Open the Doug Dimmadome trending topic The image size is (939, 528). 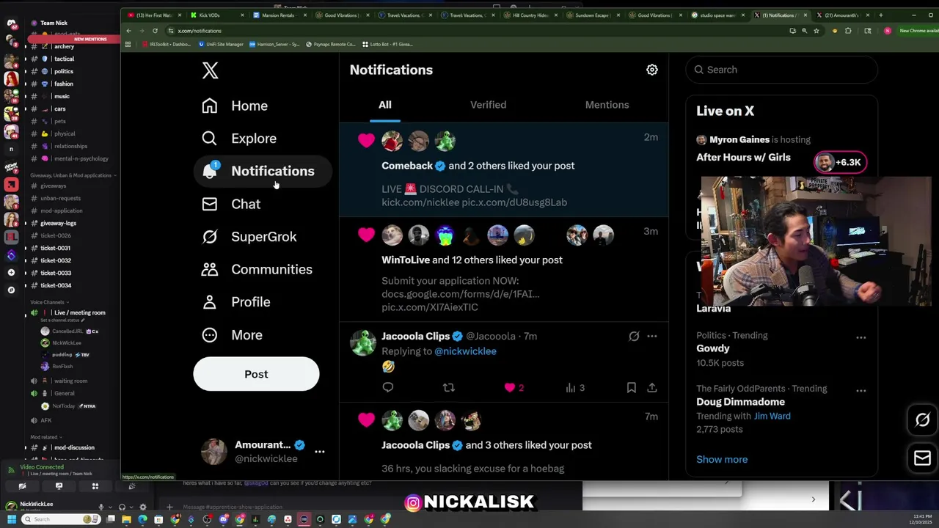(740, 402)
